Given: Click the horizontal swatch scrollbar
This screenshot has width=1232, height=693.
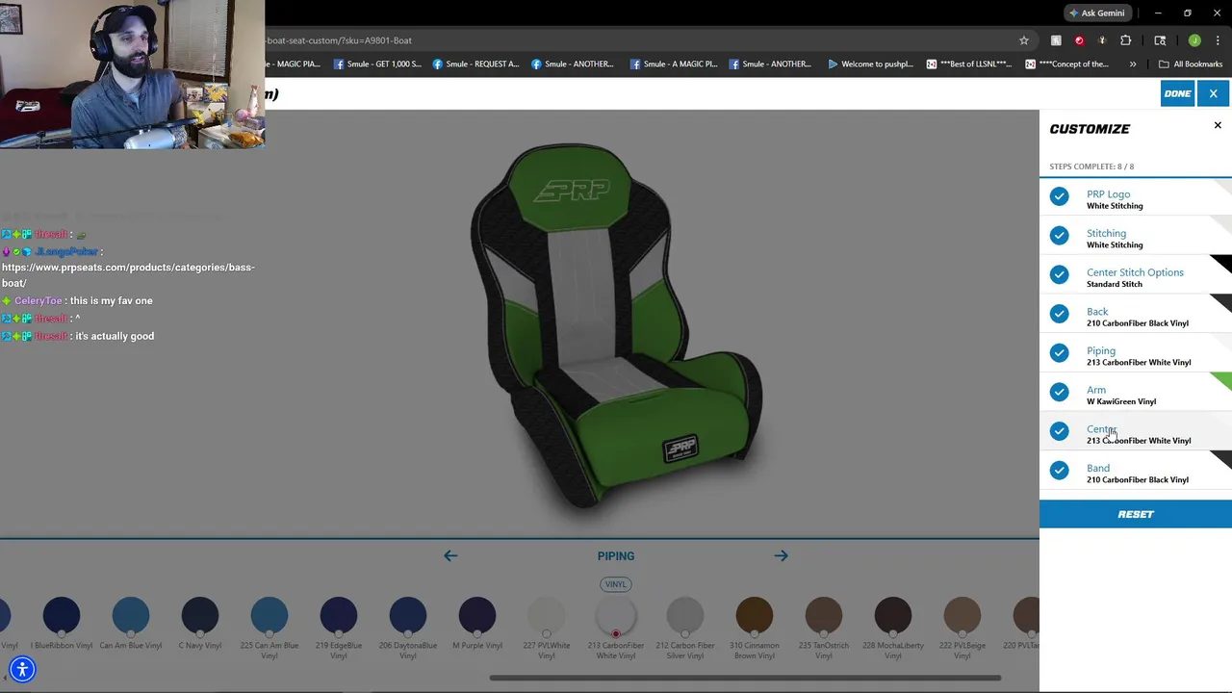Looking at the screenshot, I should click(746, 678).
